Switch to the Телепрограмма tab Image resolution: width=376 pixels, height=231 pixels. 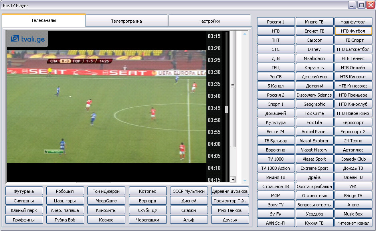(127, 21)
